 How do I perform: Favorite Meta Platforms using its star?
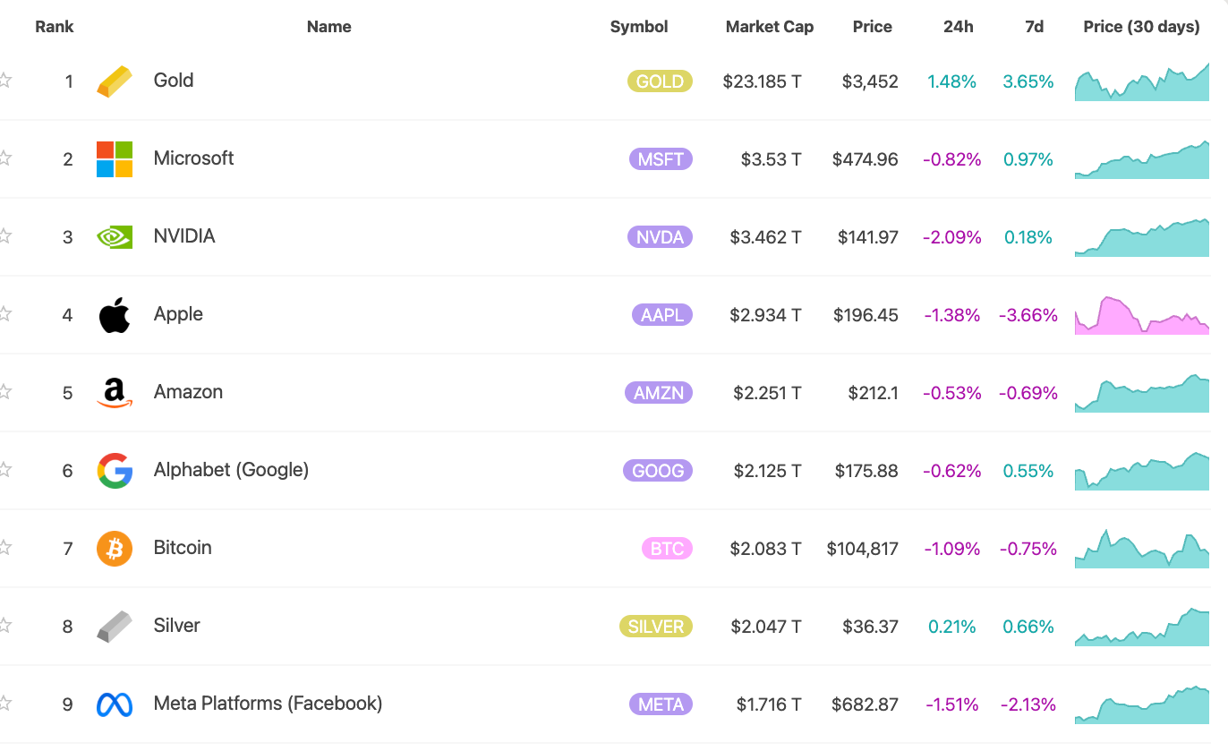pos(4,703)
